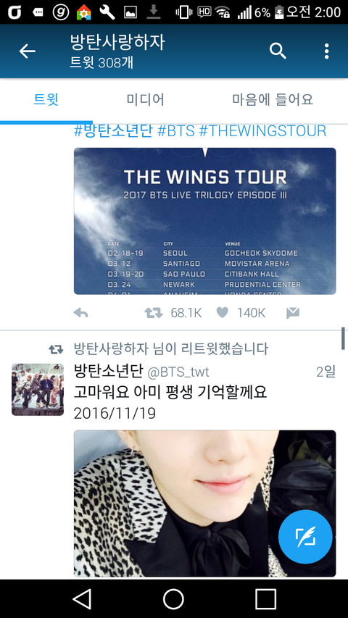Image resolution: width=348 pixels, height=618 pixels.
Task: Switch to the 마음에 들어요 tab
Action: pyautogui.click(x=273, y=99)
